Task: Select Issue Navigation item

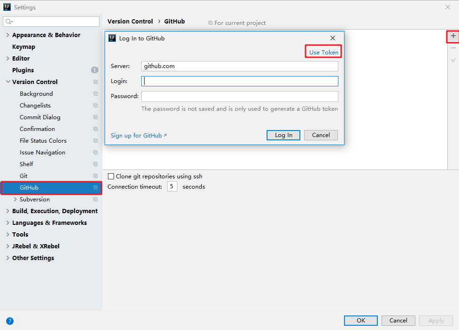Action: (42, 152)
